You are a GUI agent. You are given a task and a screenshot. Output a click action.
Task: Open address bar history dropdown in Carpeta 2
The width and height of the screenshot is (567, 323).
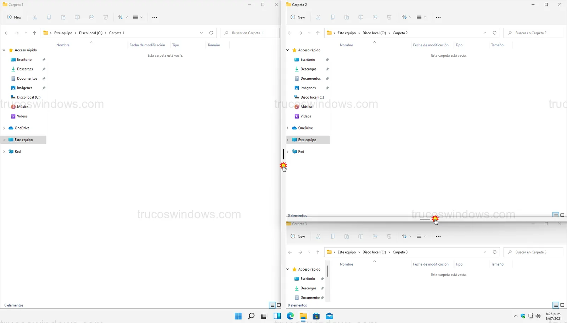(485, 33)
